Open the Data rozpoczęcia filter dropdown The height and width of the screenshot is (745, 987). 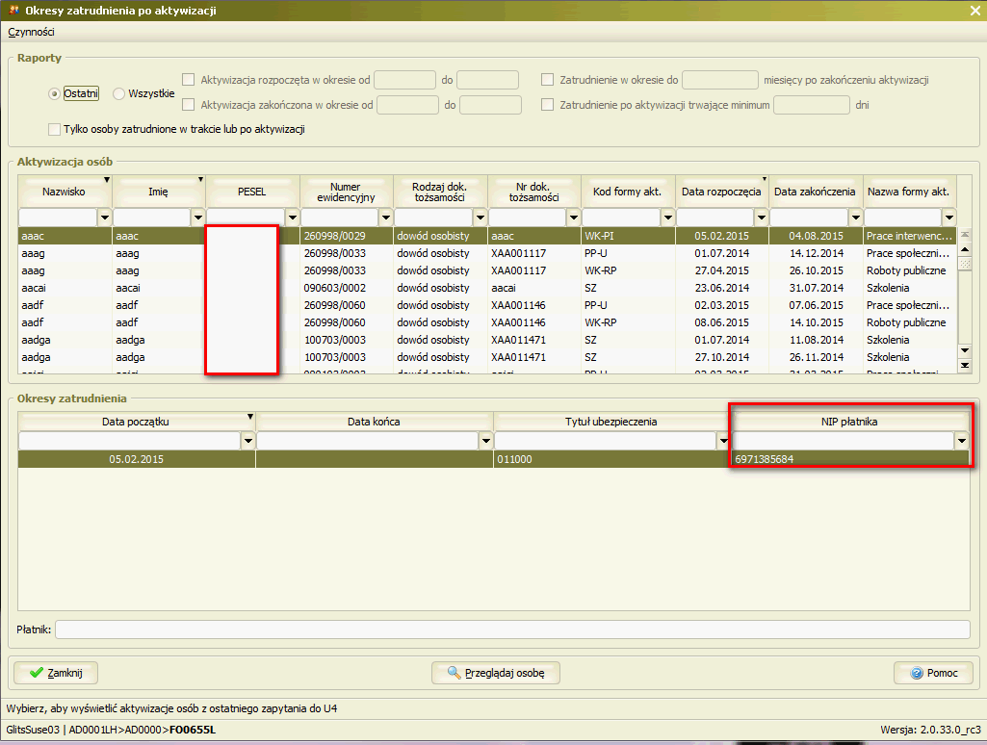[x=762, y=218]
